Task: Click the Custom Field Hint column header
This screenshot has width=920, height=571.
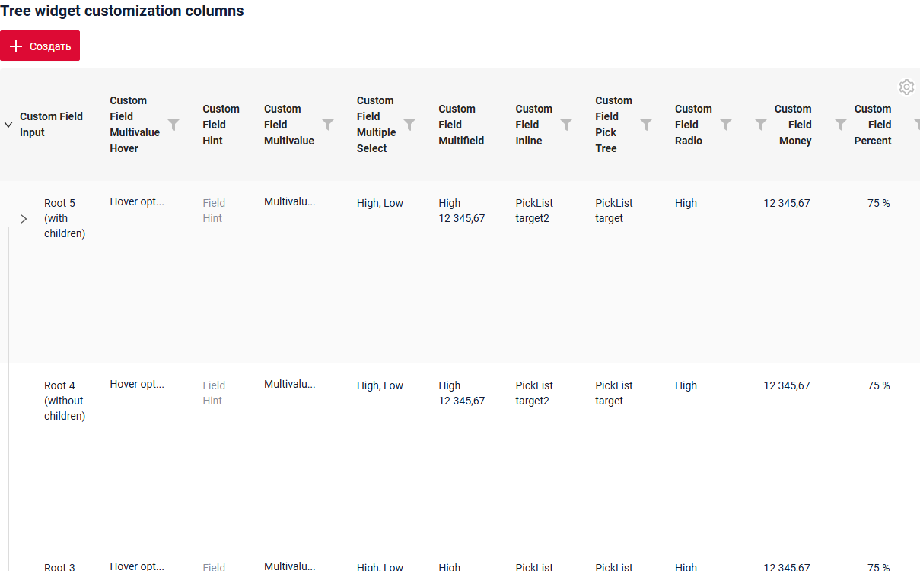Action: (x=221, y=125)
